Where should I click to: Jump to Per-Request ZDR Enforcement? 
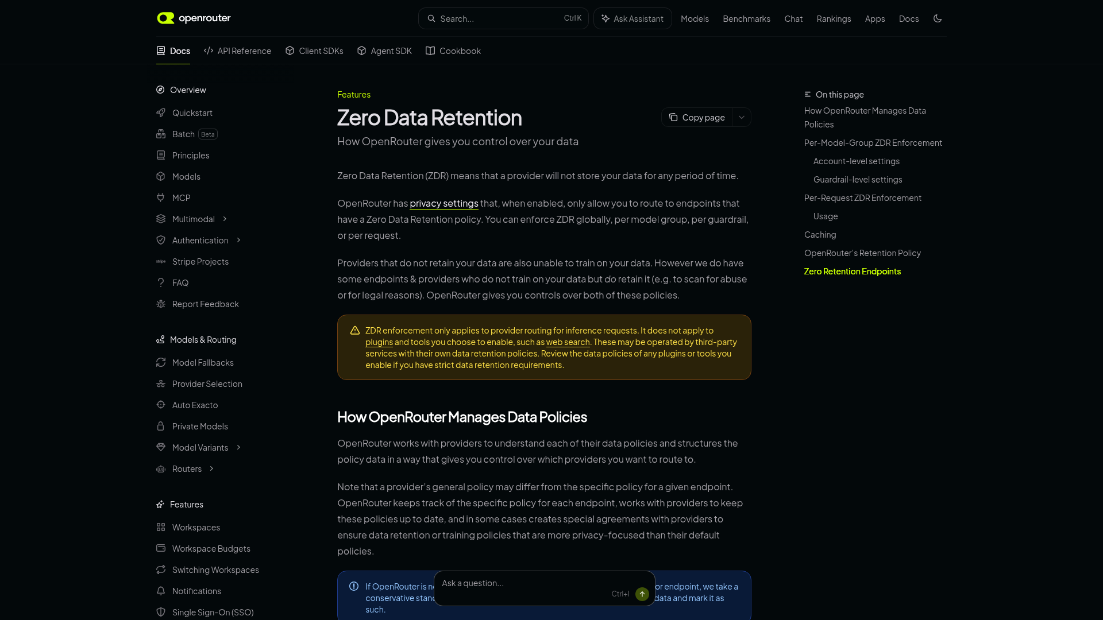coord(863,197)
